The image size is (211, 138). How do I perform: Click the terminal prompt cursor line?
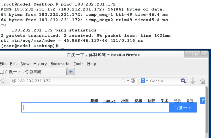point(32,46)
